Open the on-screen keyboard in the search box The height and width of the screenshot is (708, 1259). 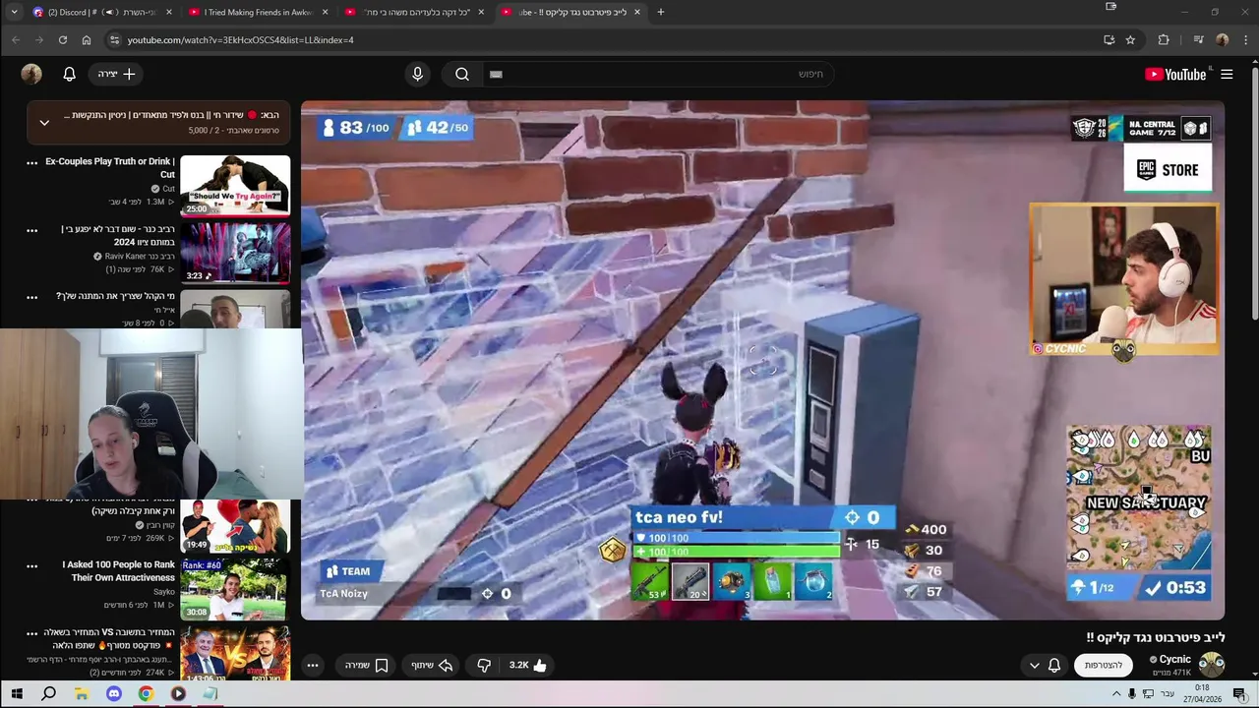(x=496, y=74)
